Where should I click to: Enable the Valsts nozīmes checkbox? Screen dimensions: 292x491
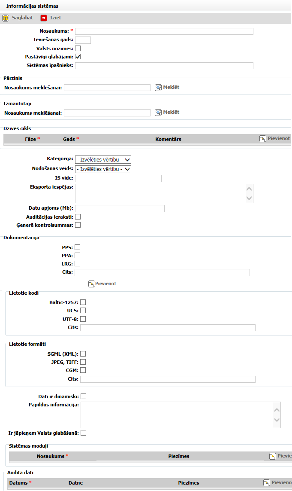click(x=78, y=49)
